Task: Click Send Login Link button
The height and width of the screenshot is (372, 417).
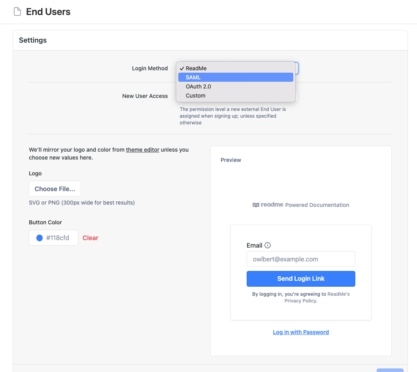Action: tap(301, 278)
